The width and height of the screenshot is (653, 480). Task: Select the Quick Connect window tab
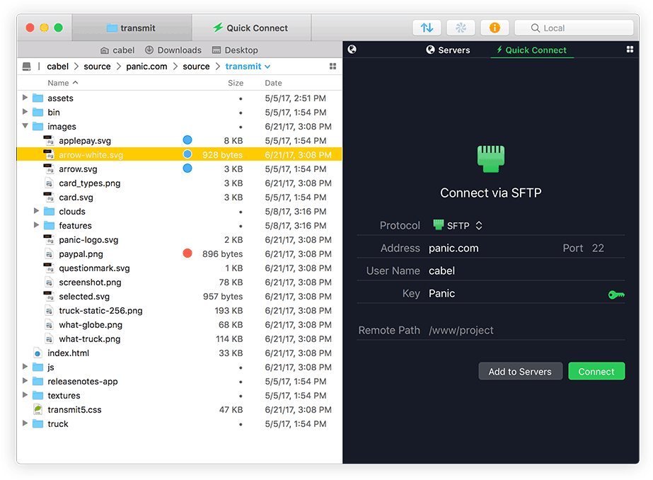pyautogui.click(x=251, y=28)
